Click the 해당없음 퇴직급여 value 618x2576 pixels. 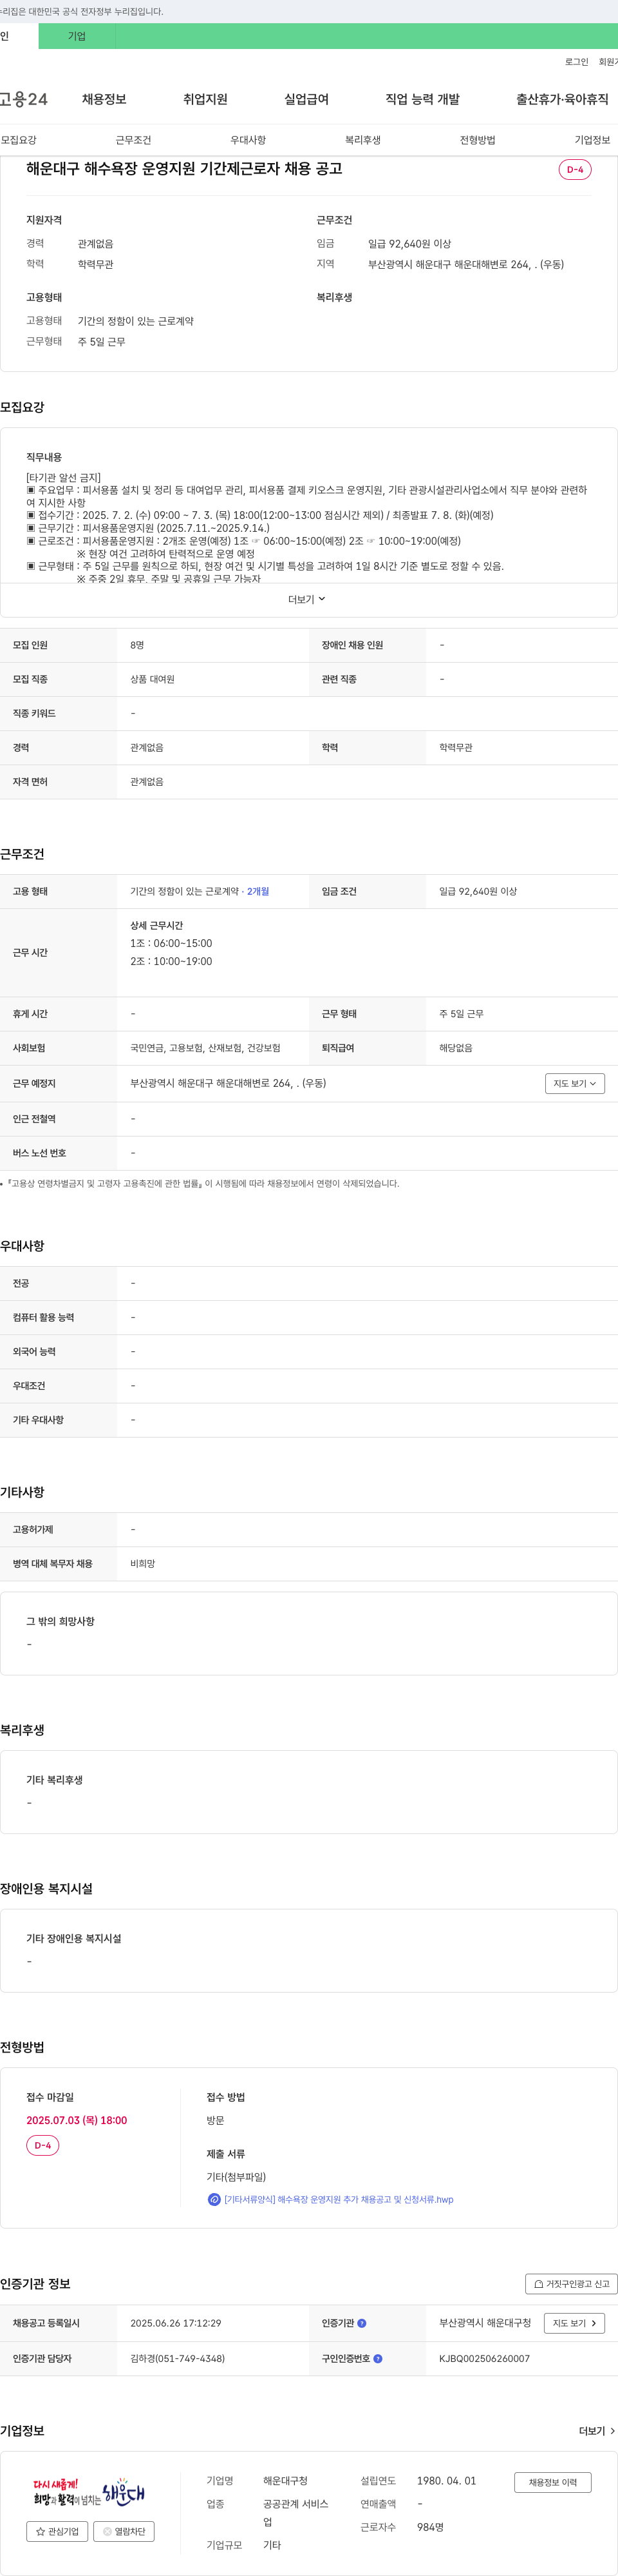pos(456,1048)
